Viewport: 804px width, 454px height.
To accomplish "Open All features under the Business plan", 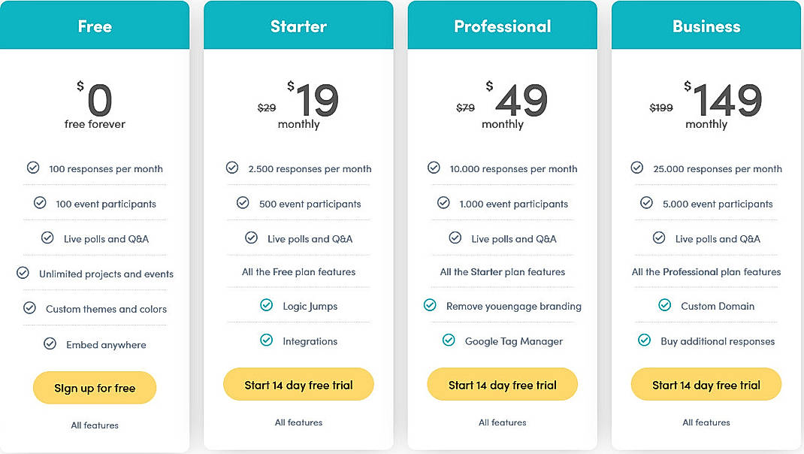I will click(x=706, y=422).
